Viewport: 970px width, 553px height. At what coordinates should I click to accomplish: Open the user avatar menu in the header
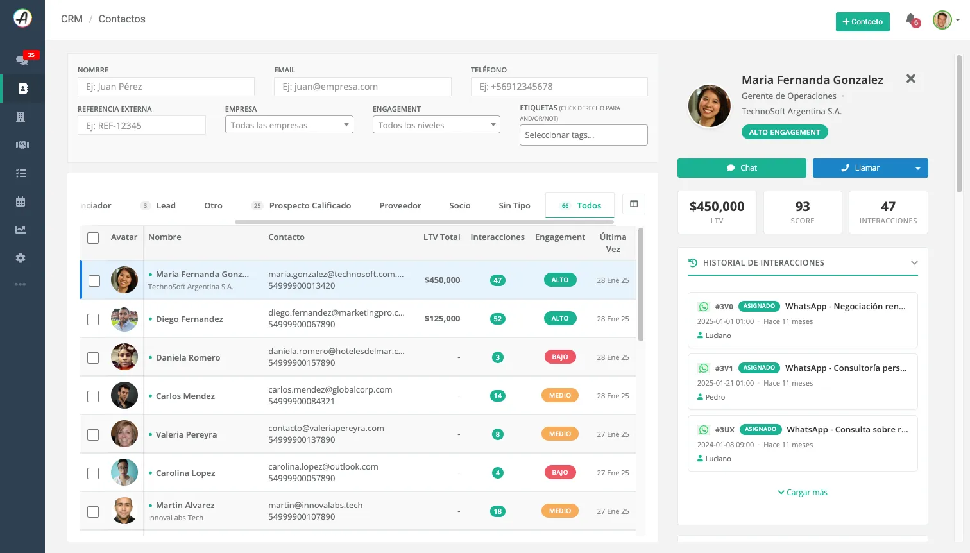[x=946, y=20]
